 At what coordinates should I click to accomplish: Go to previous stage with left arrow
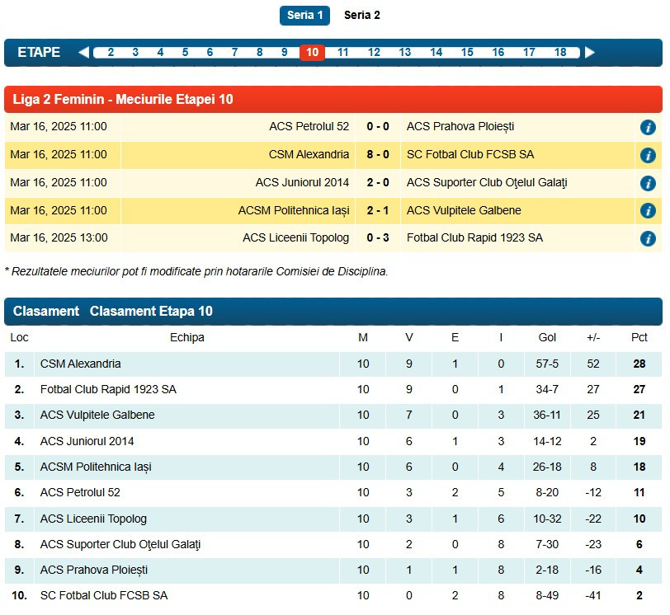pyautogui.click(x=83, y=53)
